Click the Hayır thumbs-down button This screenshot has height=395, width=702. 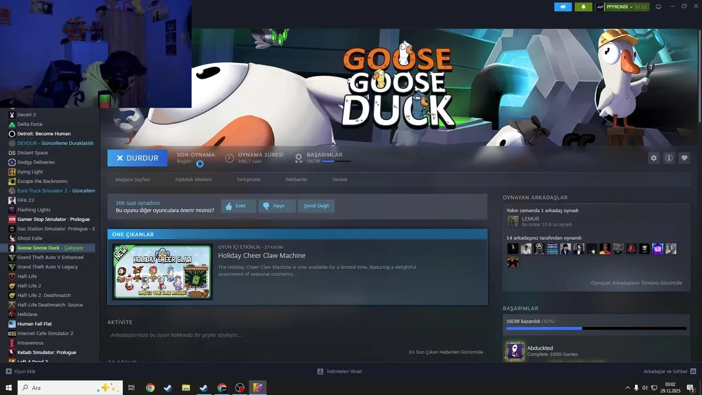(277, 206)
